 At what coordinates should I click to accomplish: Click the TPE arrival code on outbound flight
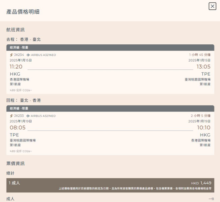206,74
